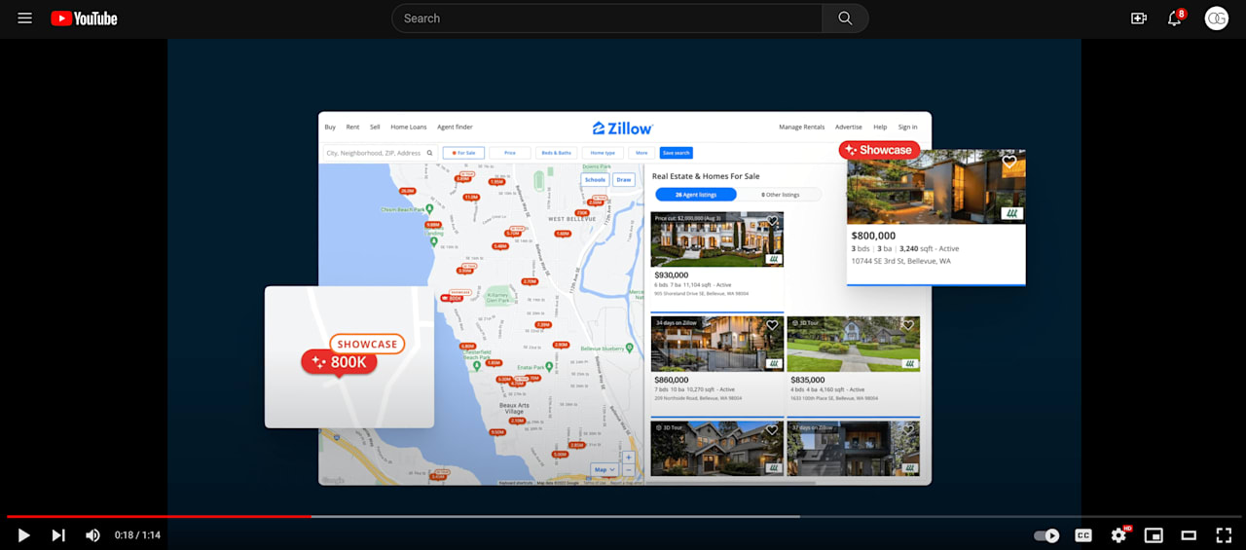The image size is (1246, 550).
Task: Mute the video volume
Action: point(92,534)
